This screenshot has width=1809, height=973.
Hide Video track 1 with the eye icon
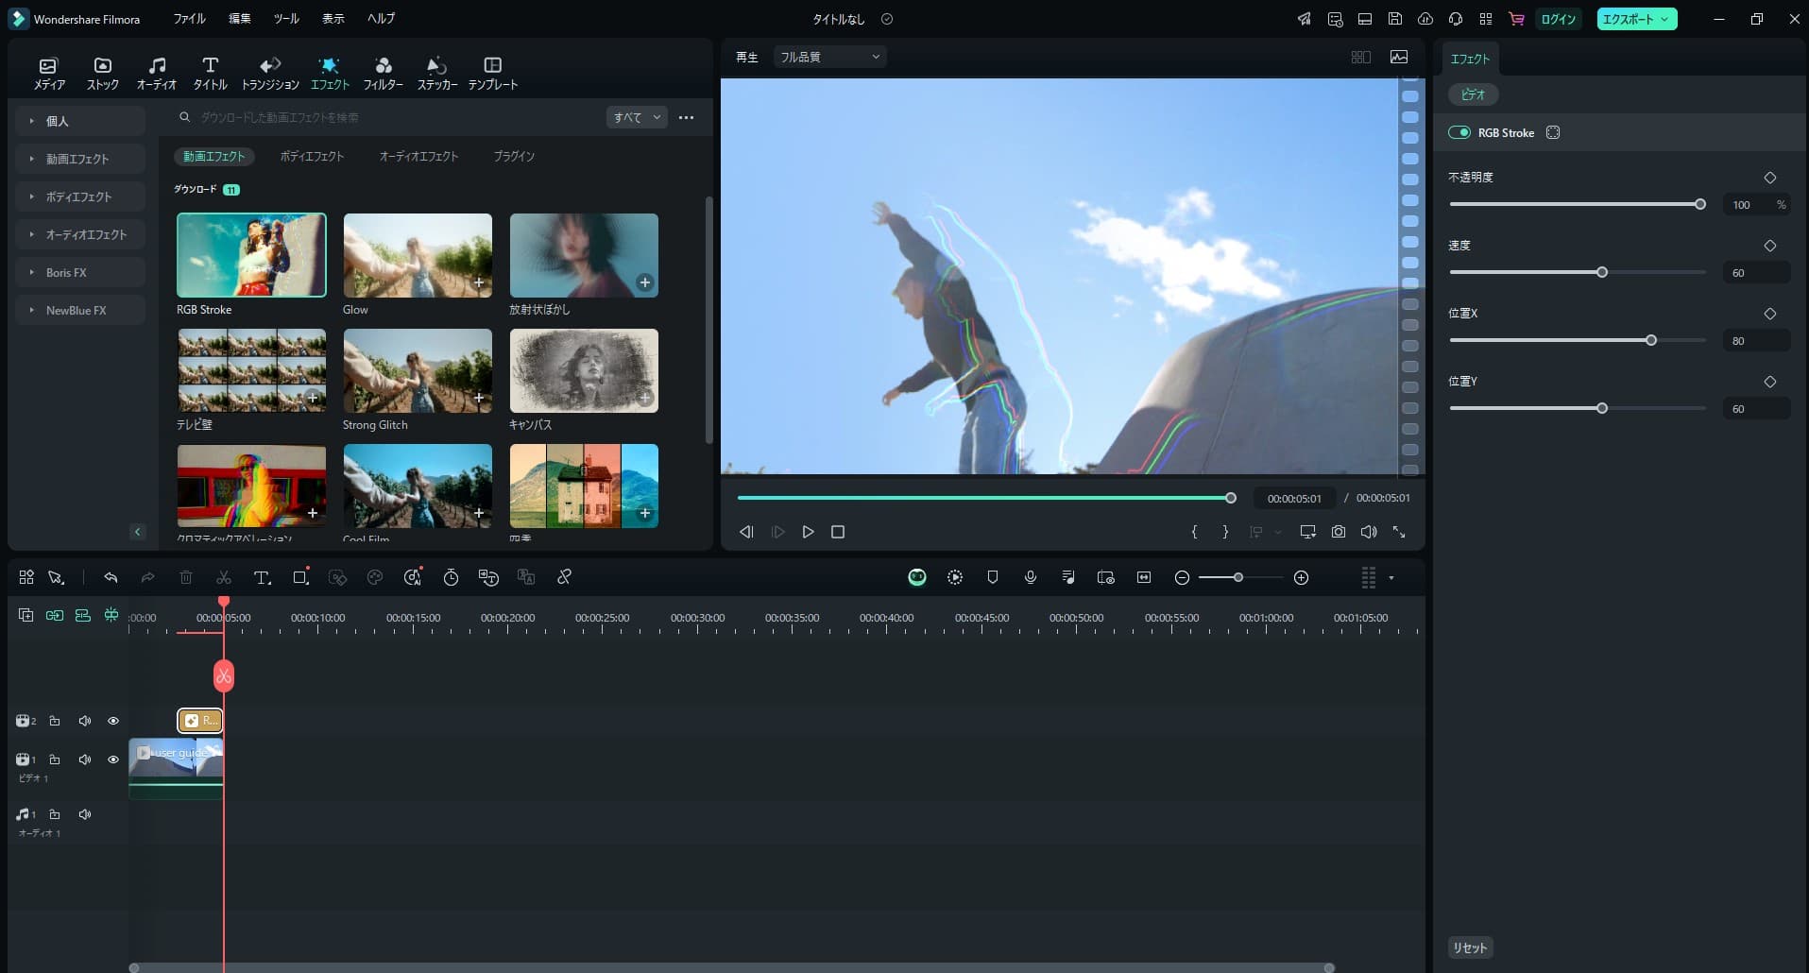pos(112,759)
